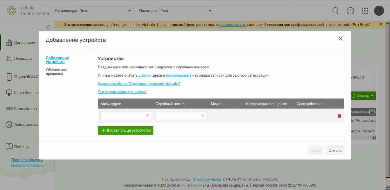Image resolution: width=390 pixels, height=190 pixels.
Task: Click разблокировать link in banner
Action: tap(233, 24)
